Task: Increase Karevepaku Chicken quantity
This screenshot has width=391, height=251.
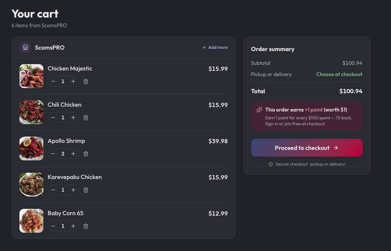Action: 73,190
